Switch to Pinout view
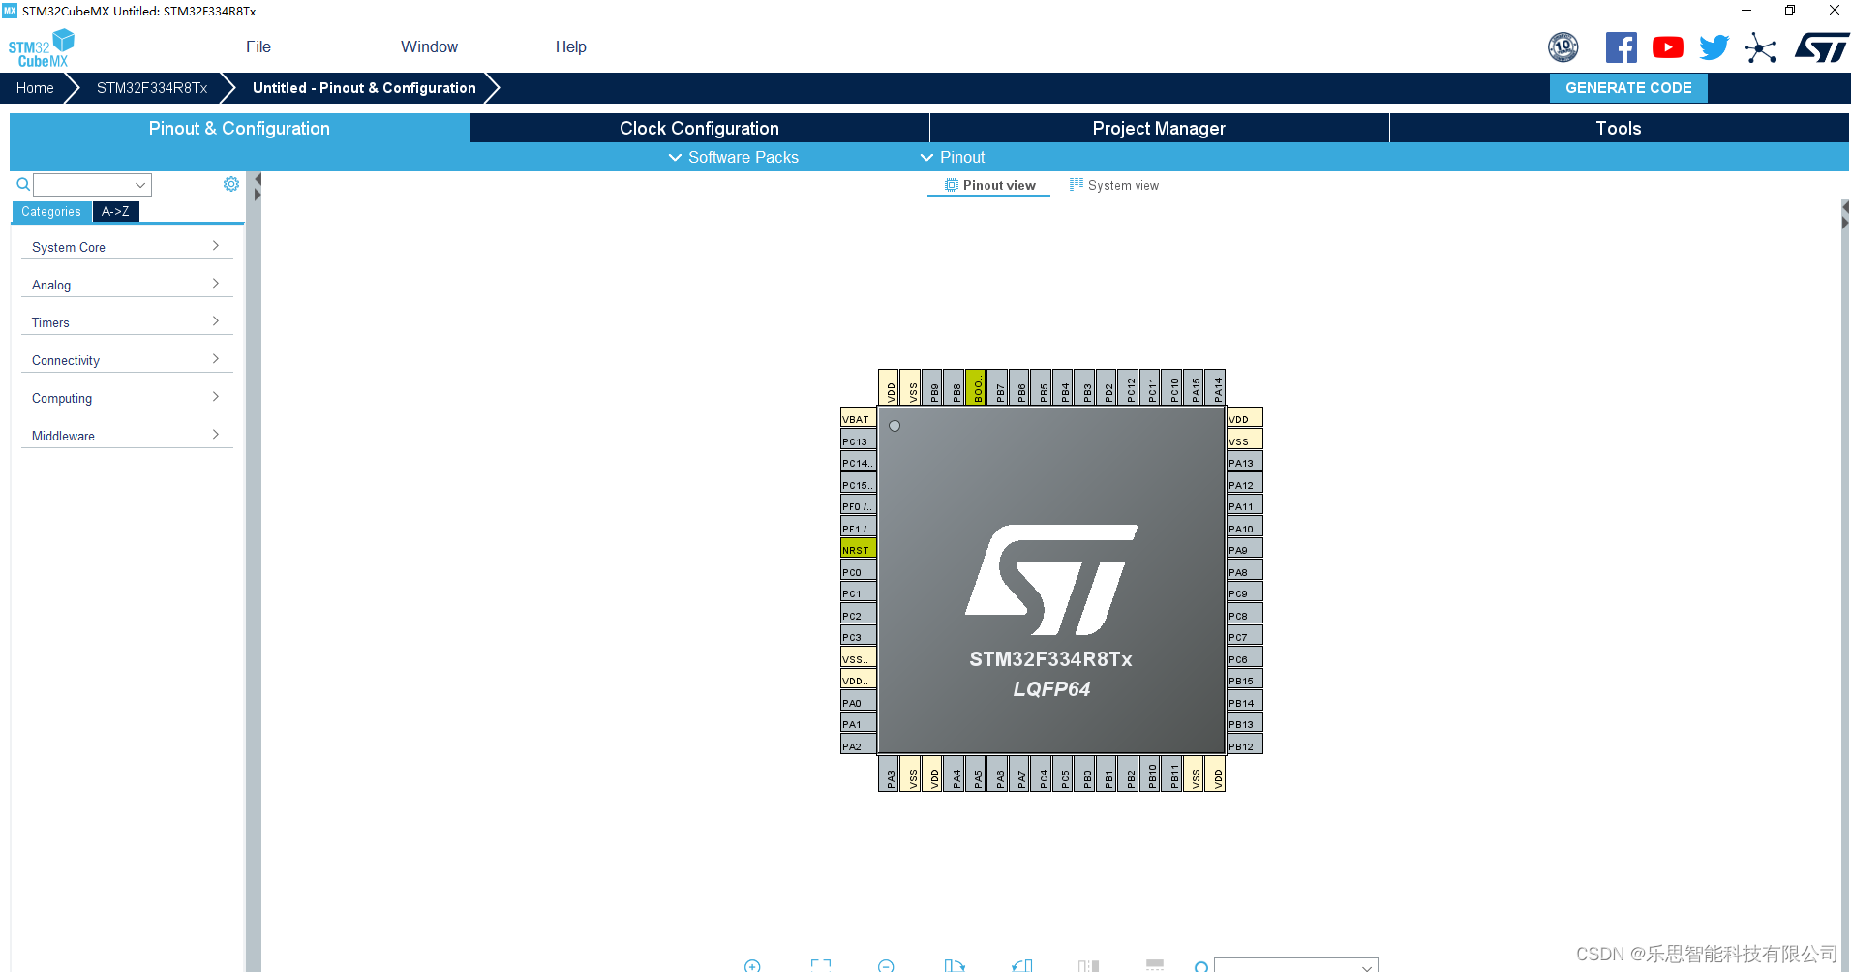This screenshot has width=1851, height=972. (988, 185)
